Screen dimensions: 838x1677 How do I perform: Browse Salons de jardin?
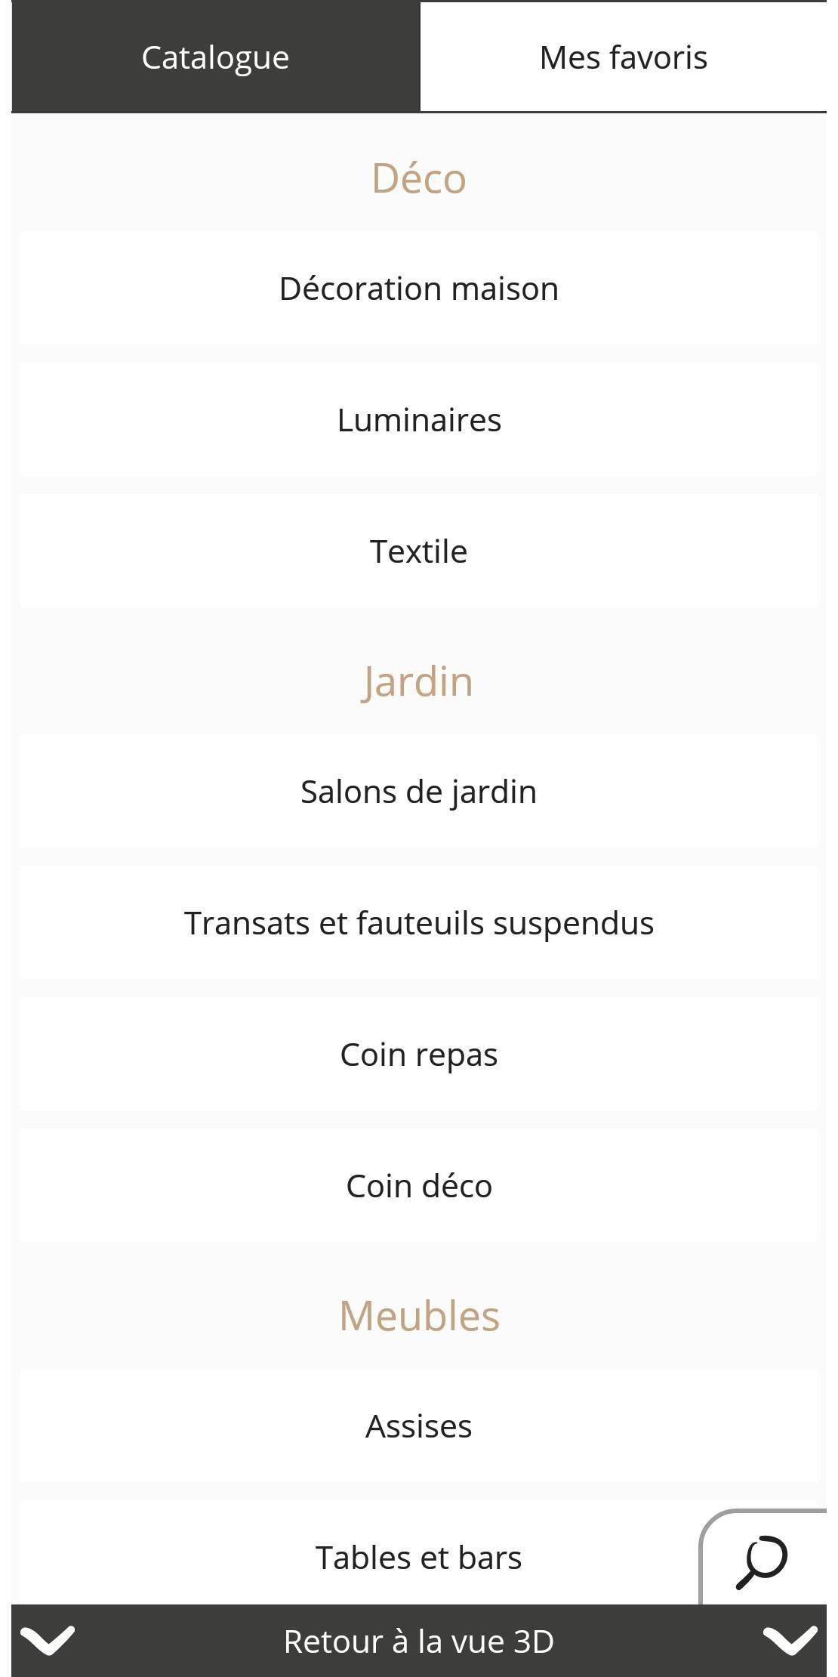pos(419,792)
